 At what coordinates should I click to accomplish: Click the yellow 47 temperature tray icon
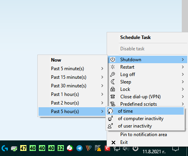23,148
